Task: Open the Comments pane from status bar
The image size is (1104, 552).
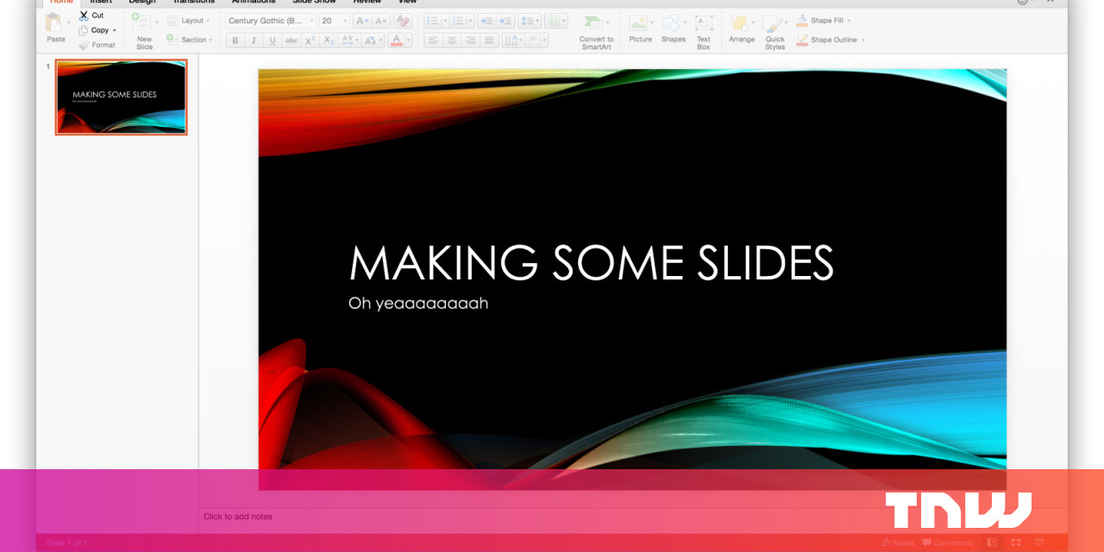Action: click(948, 543)
